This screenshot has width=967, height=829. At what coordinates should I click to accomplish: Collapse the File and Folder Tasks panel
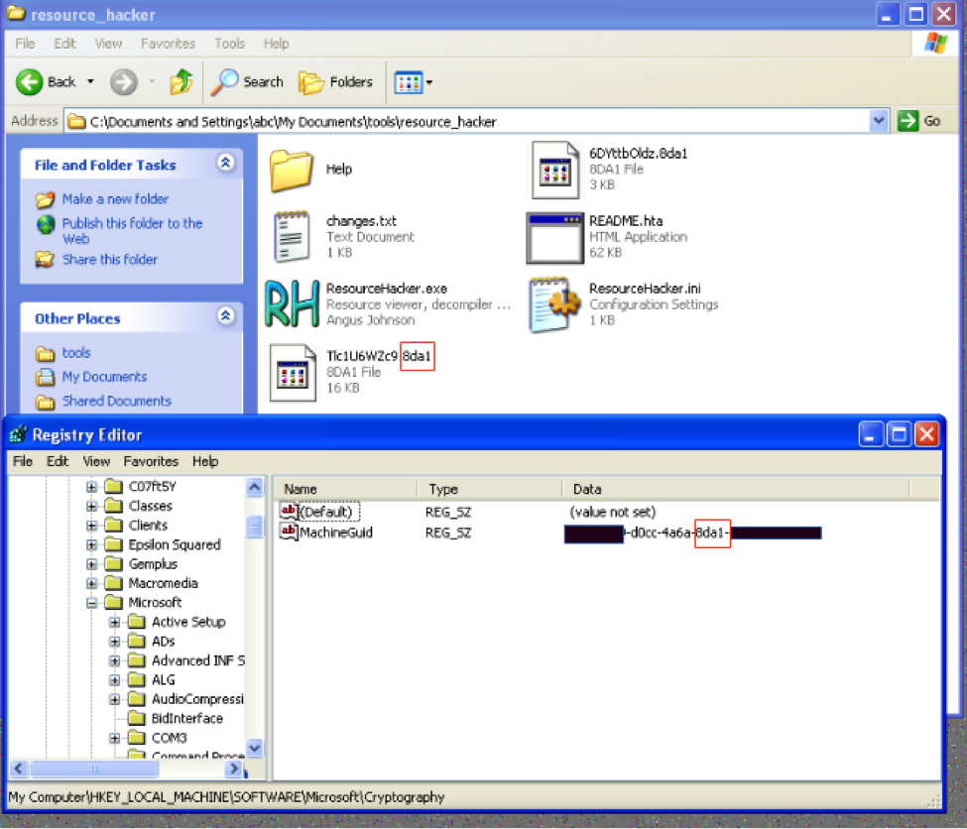pos(226,164)
